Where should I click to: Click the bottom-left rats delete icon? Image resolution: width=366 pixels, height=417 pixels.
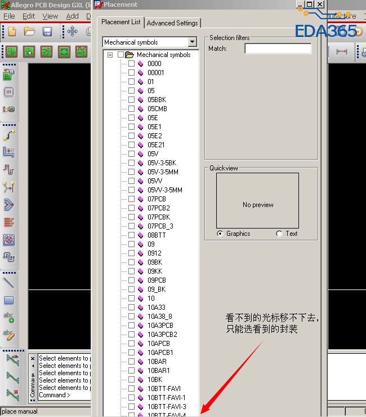[13, 394]
